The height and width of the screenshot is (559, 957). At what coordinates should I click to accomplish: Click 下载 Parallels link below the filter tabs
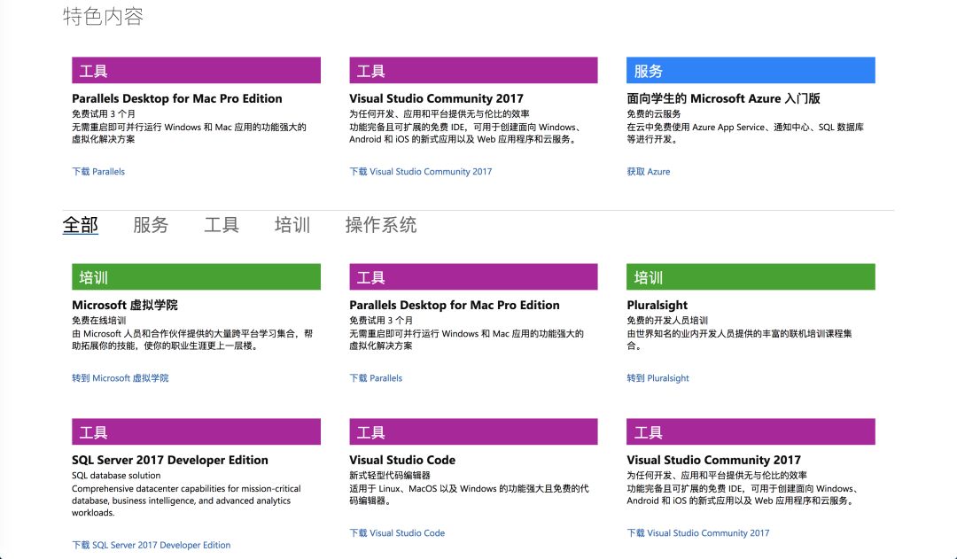click(x=376, y=378)
